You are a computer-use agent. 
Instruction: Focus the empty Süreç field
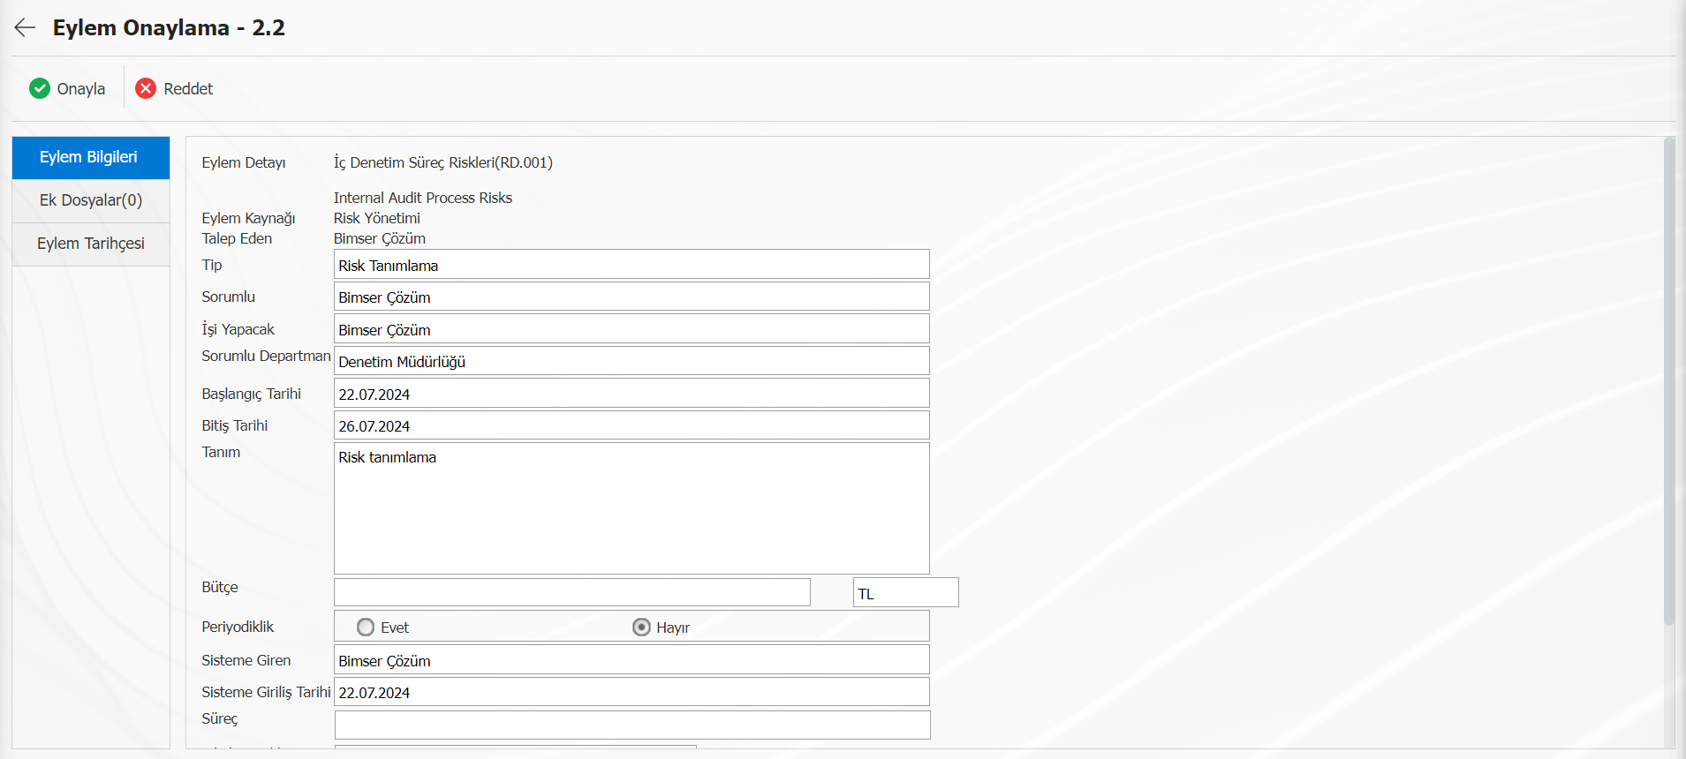632,725
